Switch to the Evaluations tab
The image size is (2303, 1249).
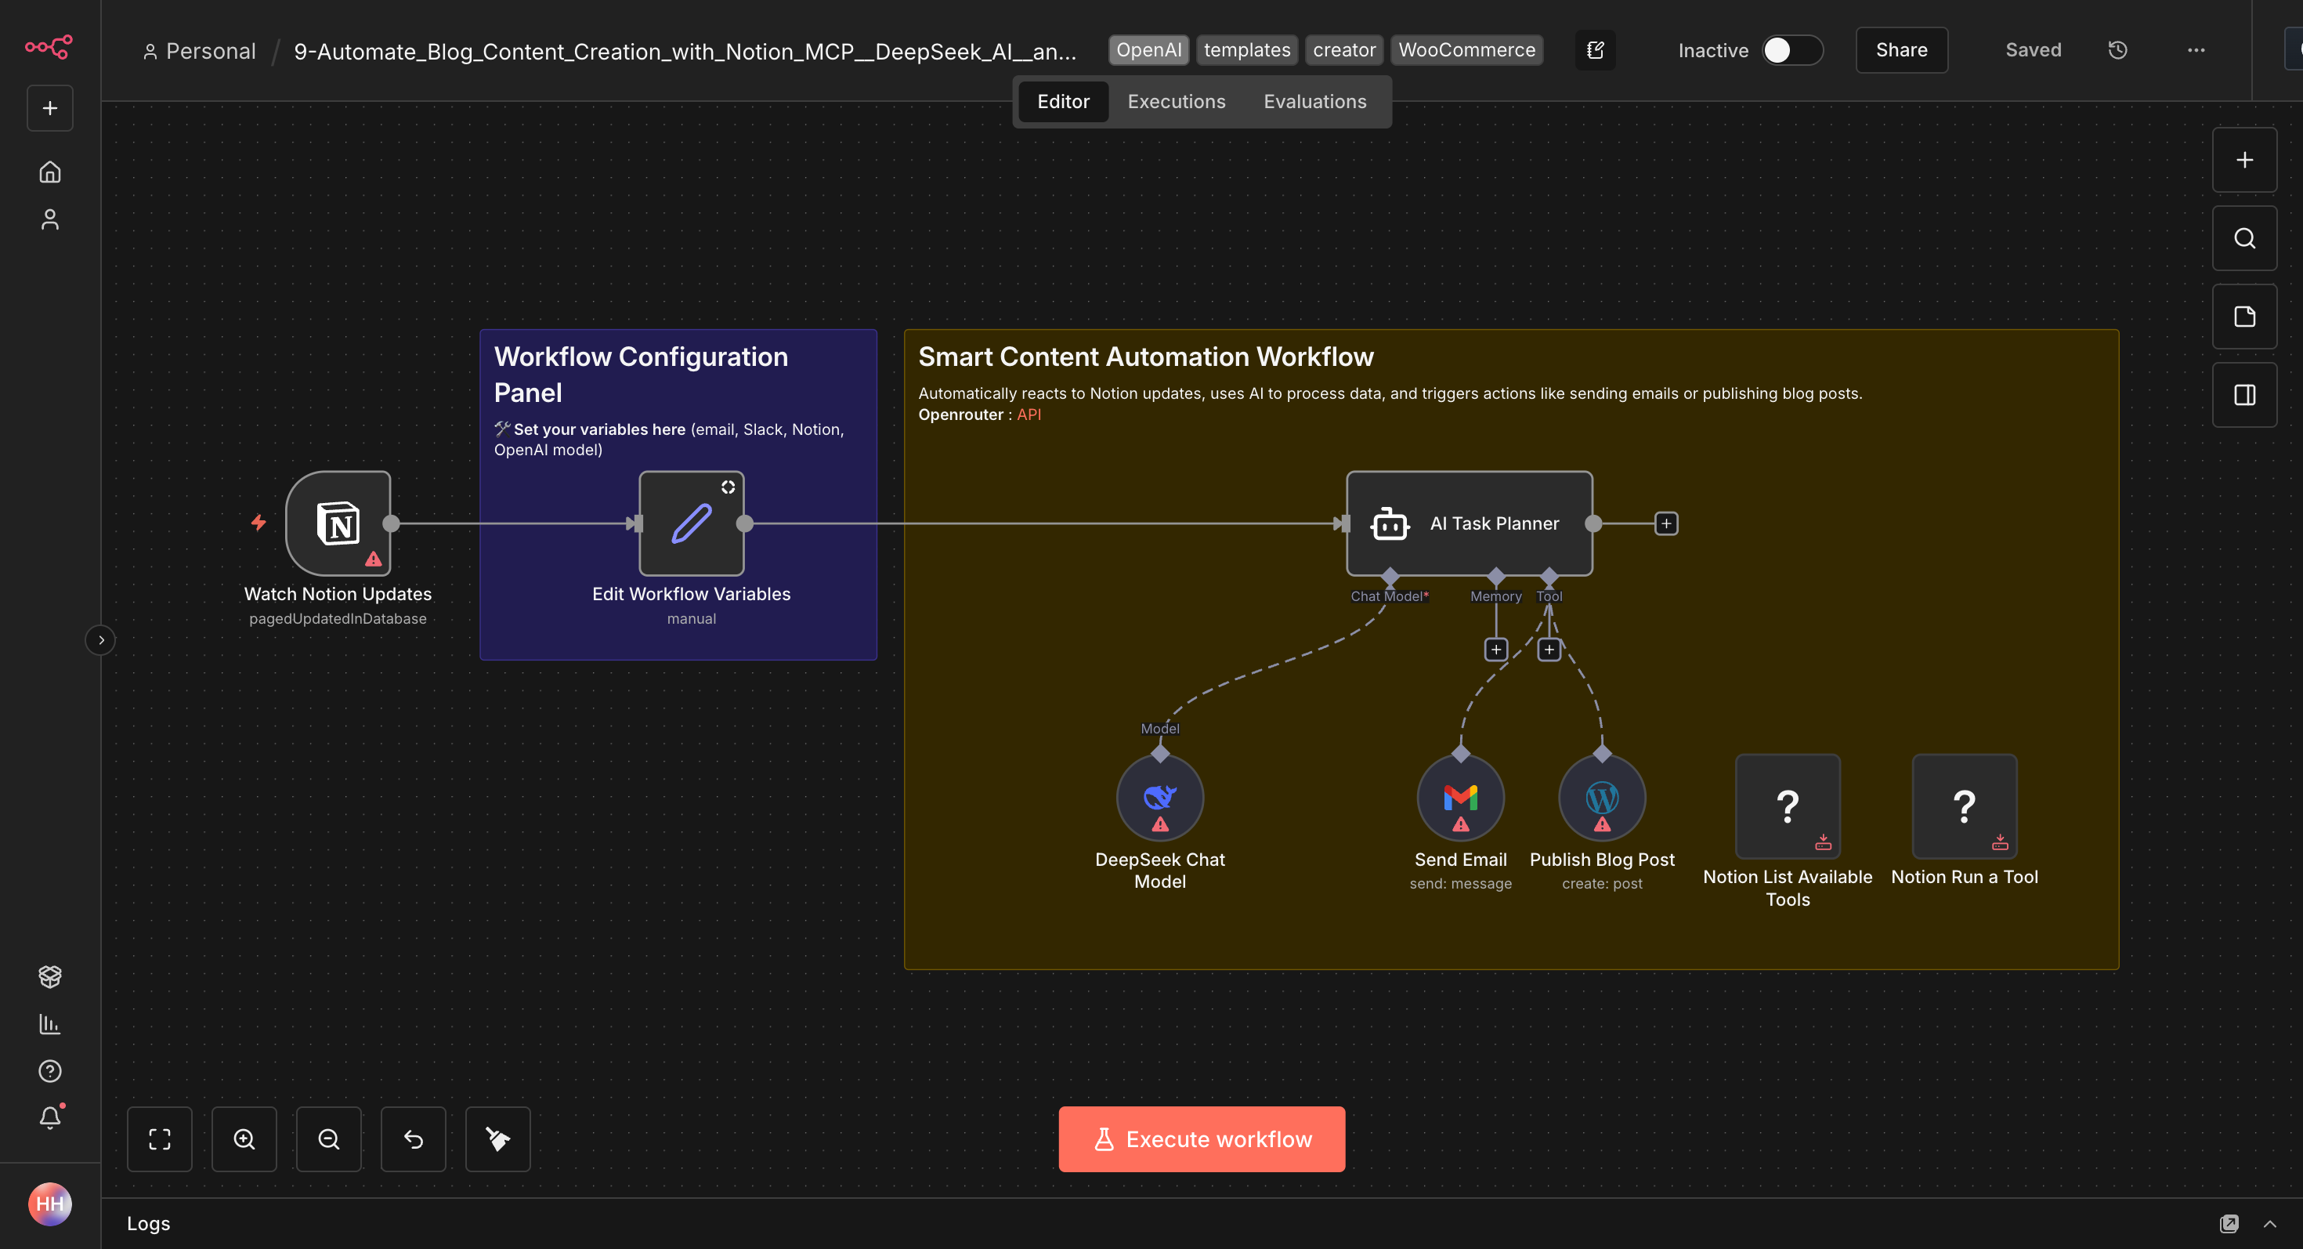[x=1314, y=101]
